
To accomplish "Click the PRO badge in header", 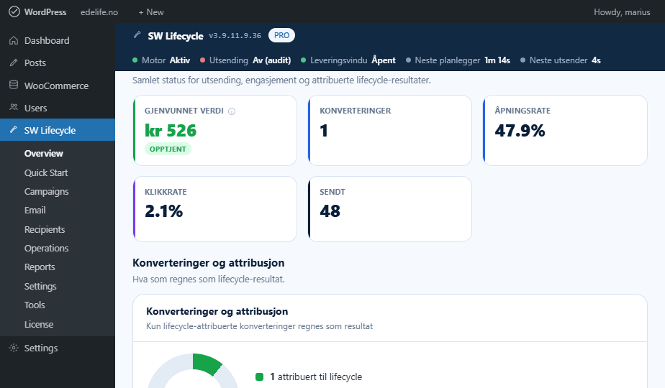I will (281, 35).
